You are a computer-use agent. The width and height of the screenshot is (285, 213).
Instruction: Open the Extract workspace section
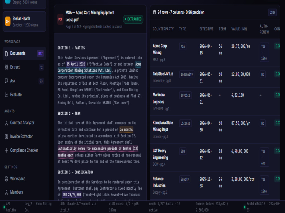coord(24,67)
